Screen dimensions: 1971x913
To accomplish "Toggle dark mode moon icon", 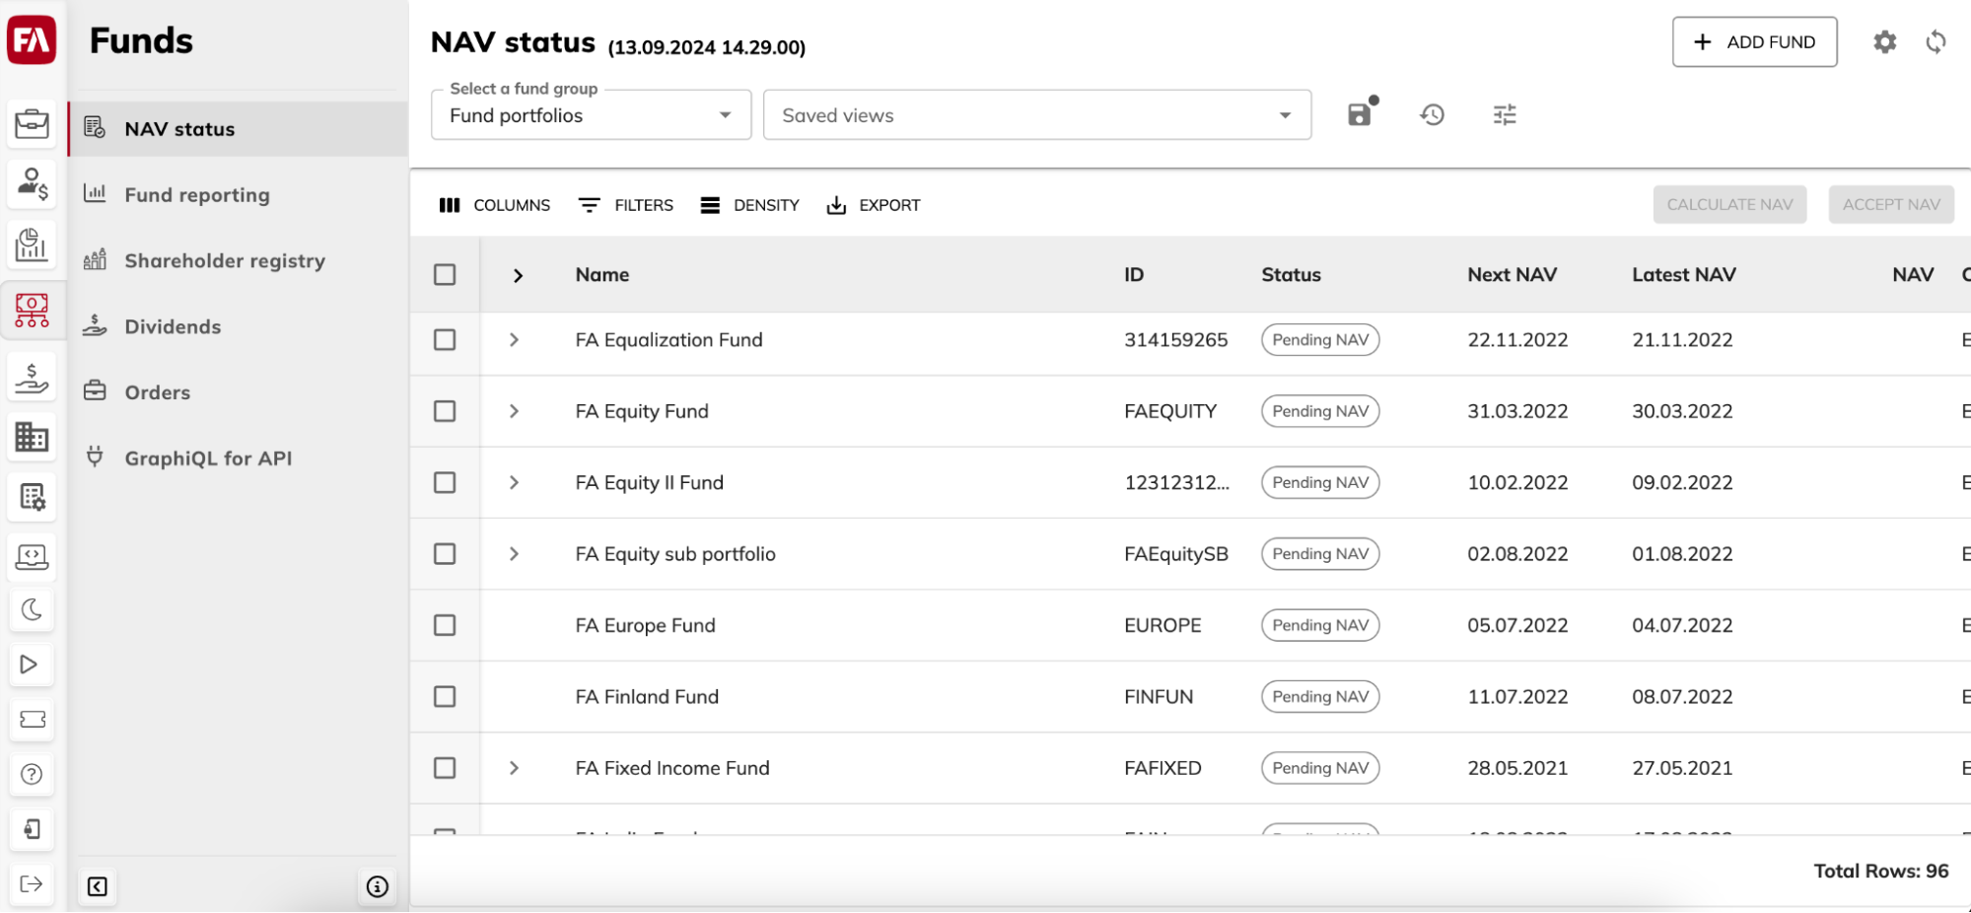I will pos(32,609).
